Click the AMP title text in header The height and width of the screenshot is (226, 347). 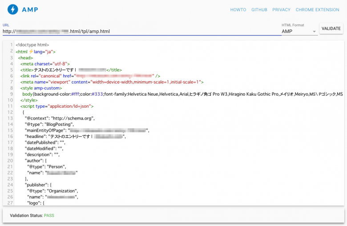point(30,10)
